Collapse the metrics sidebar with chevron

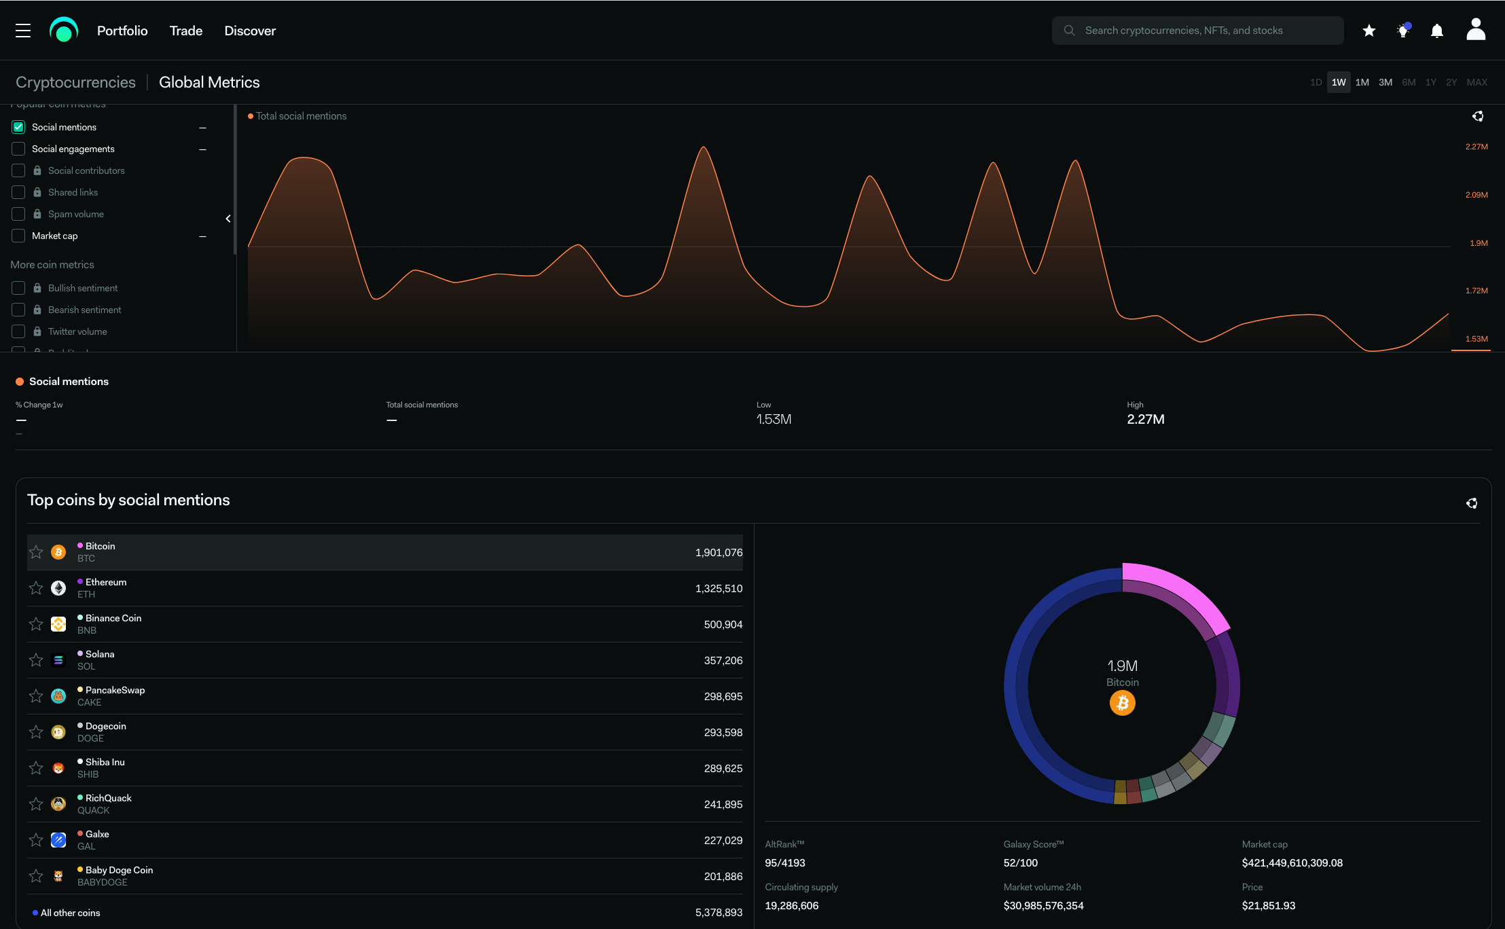tap(228, 219)
